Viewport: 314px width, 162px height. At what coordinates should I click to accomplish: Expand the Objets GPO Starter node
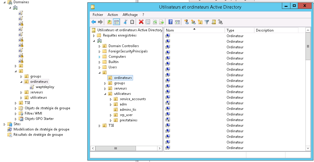(16, 119)
